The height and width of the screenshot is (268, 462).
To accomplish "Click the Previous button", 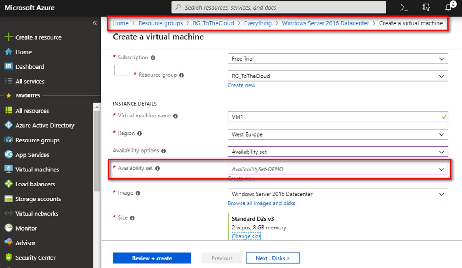I will tap(222, 258).
